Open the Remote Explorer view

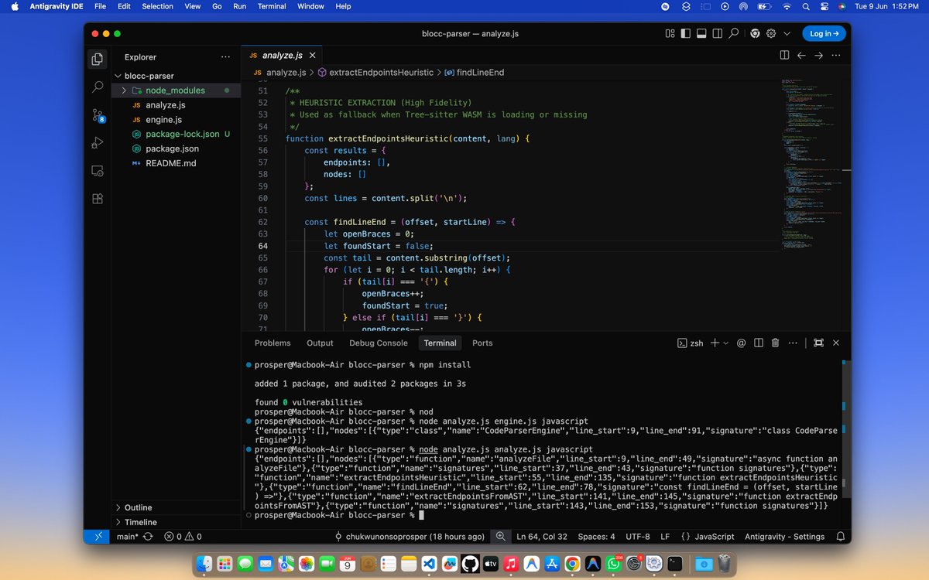pyautogui.click(x=98, y=171)
